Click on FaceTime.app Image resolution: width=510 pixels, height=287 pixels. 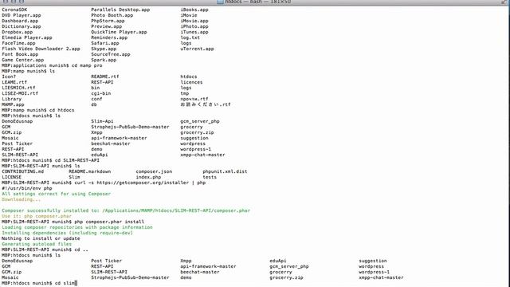[18, 43]
